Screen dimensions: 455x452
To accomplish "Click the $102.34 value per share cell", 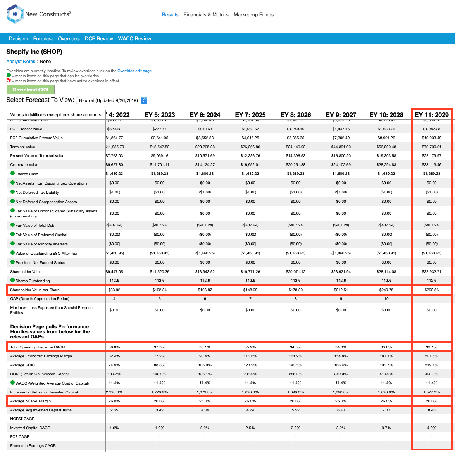I will point(160,290).
